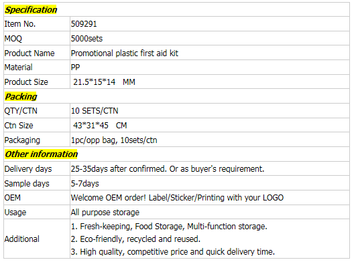Click the yellow Specification heading

pyautogui.click(x=31, y=10)
